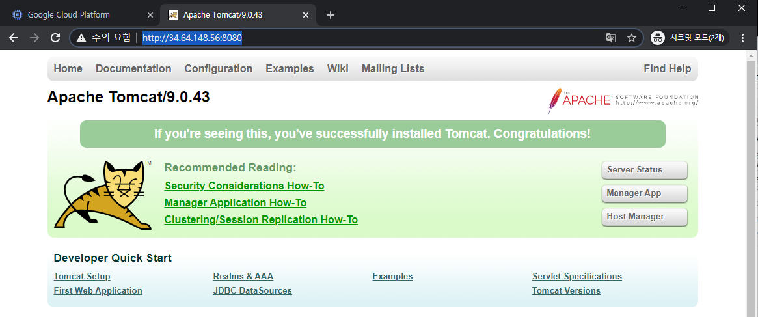Open the Host Manager button
758x317 pixels.
click(644, 216)
